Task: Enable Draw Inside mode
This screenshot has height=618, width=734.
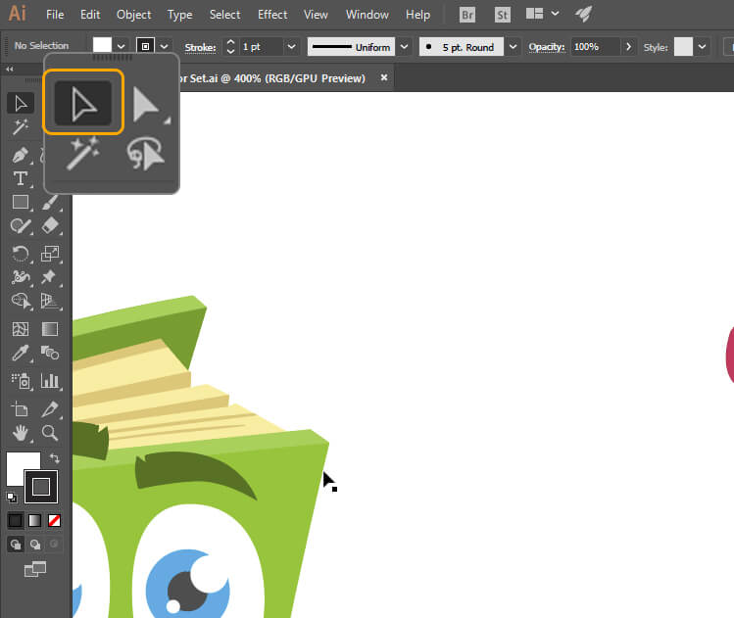Action: point(54,545)
